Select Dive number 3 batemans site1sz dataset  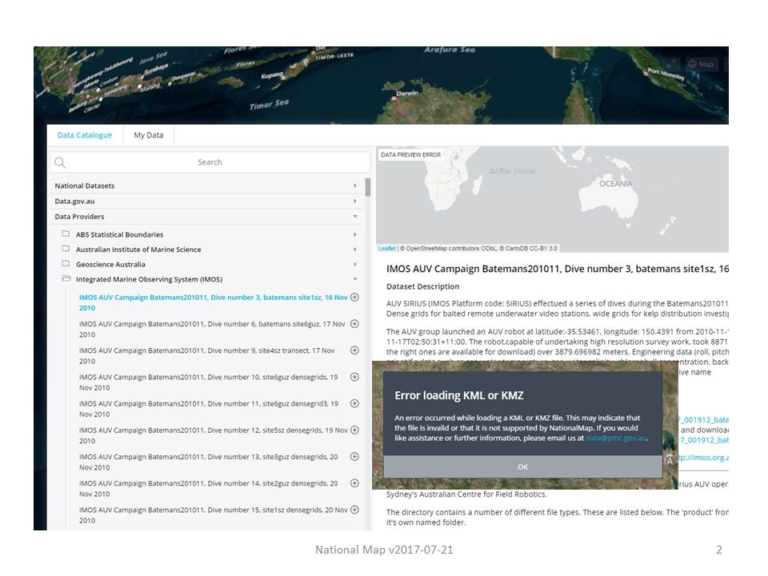213,302
